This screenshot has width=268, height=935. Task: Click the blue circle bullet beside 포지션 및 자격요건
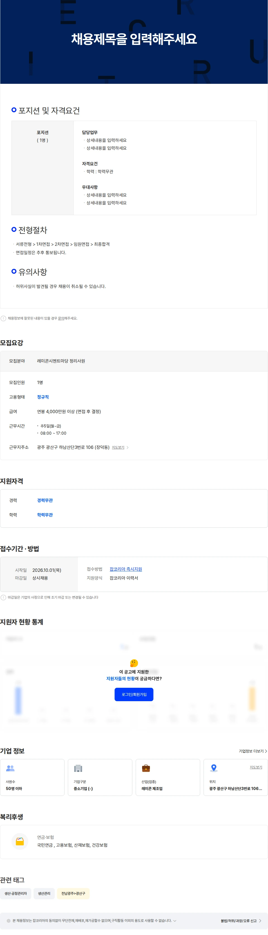pos(14,110)
